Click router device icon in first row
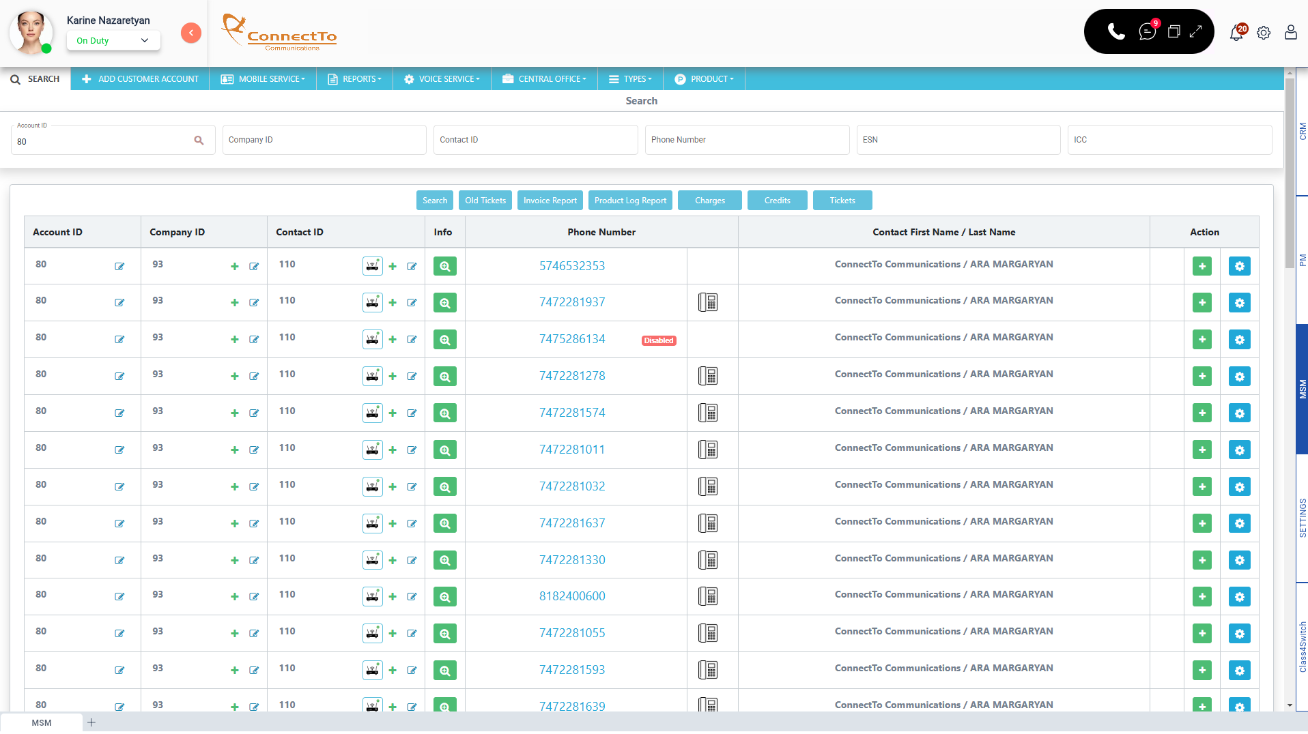 (372, 266)
